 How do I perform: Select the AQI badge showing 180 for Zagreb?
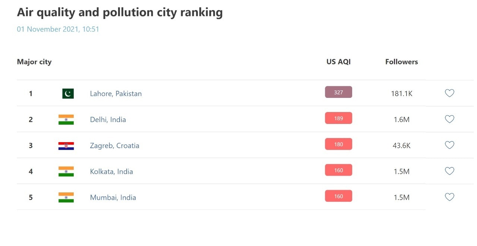[x=338, y=144]
